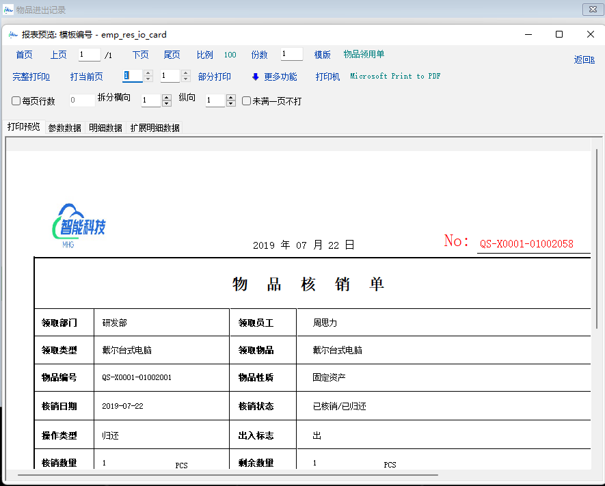
Task: Maximize the report preview window
Action: pyautogui.click(x=559, y=34)
